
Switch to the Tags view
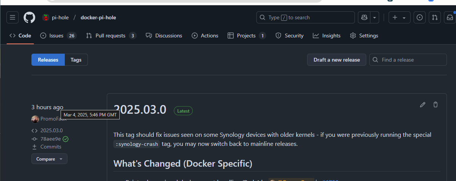[x=76, y=60]
